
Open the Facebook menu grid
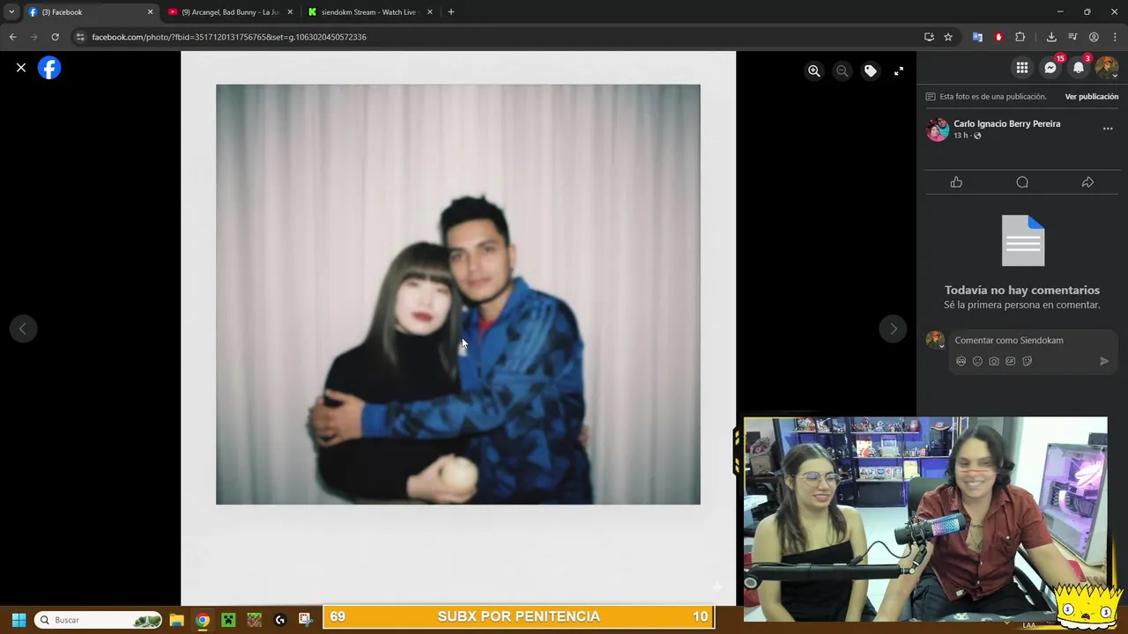pyautogui.click(x=1022, y=68)
